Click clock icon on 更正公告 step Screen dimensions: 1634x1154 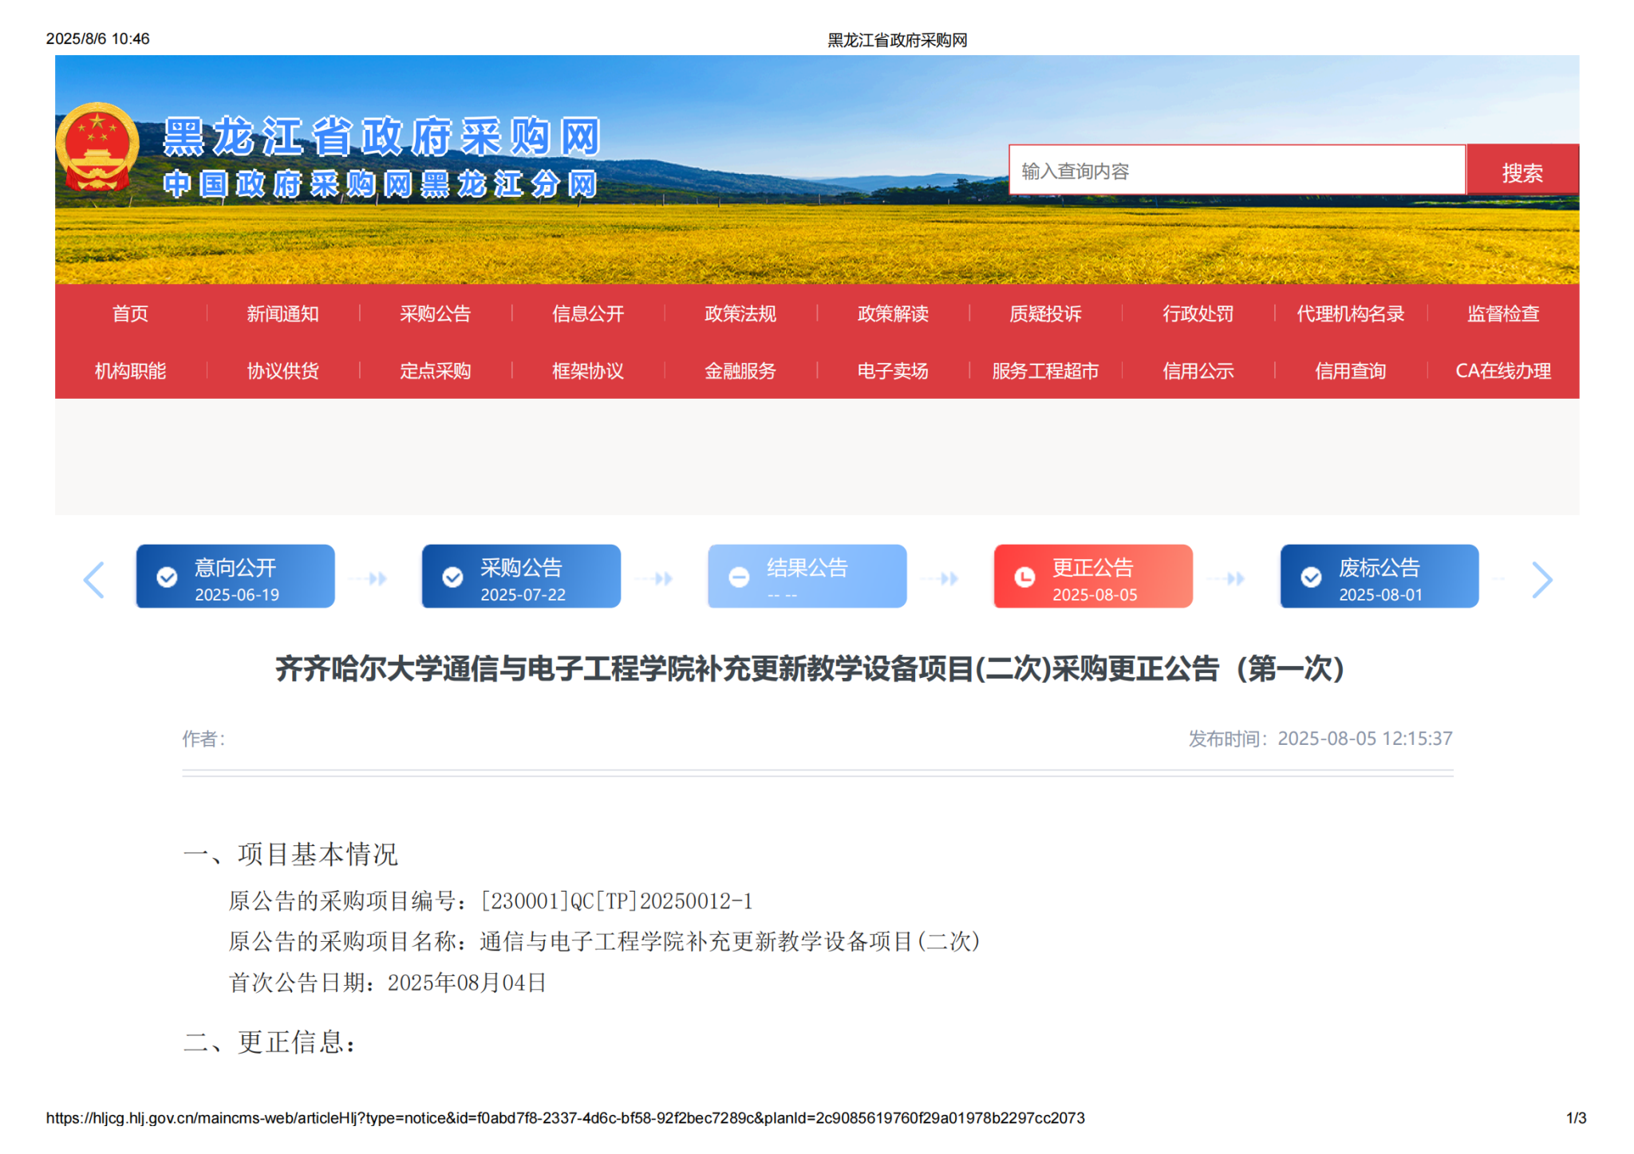click(x=1024, y=577)
